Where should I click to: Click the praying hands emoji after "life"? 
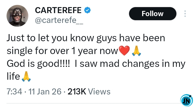[x=26, y=76]
